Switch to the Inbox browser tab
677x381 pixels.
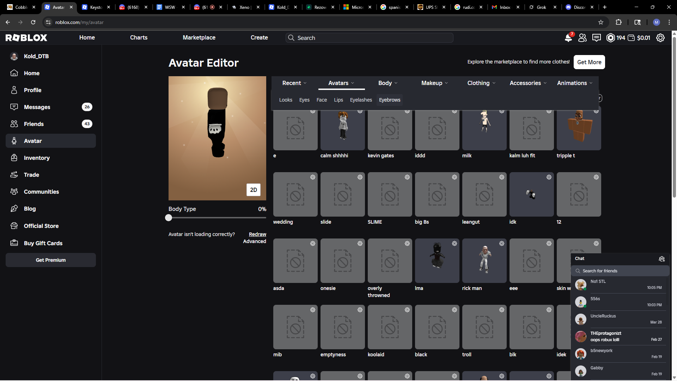point(506,7)
